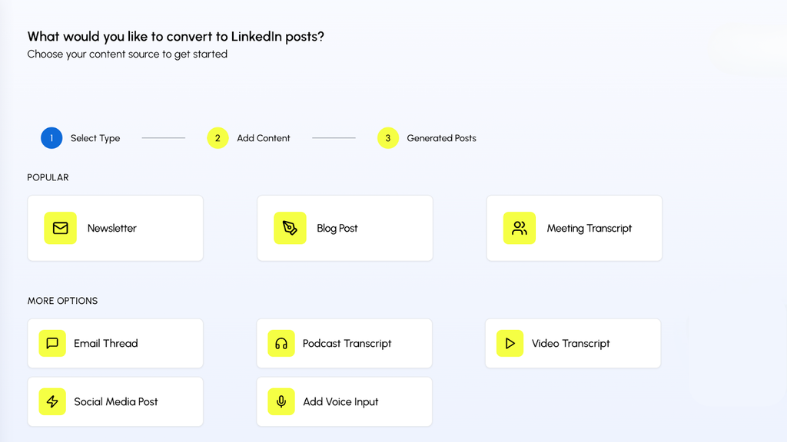The image size is (787, 442).
Task: Click the Select Type step label
Action: click(95, 138)
